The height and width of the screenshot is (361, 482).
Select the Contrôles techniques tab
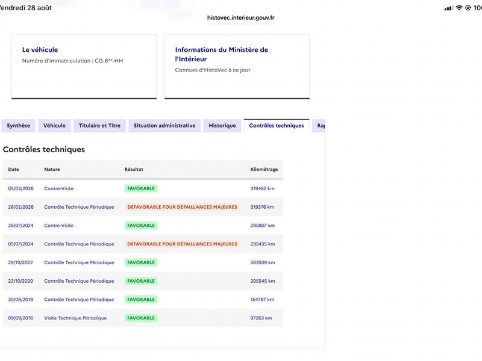pos(277,126)
